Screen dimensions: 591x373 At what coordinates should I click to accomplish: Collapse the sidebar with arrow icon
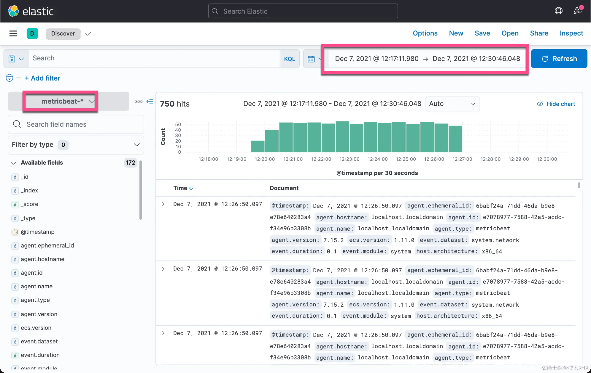[x=150, y=101]
